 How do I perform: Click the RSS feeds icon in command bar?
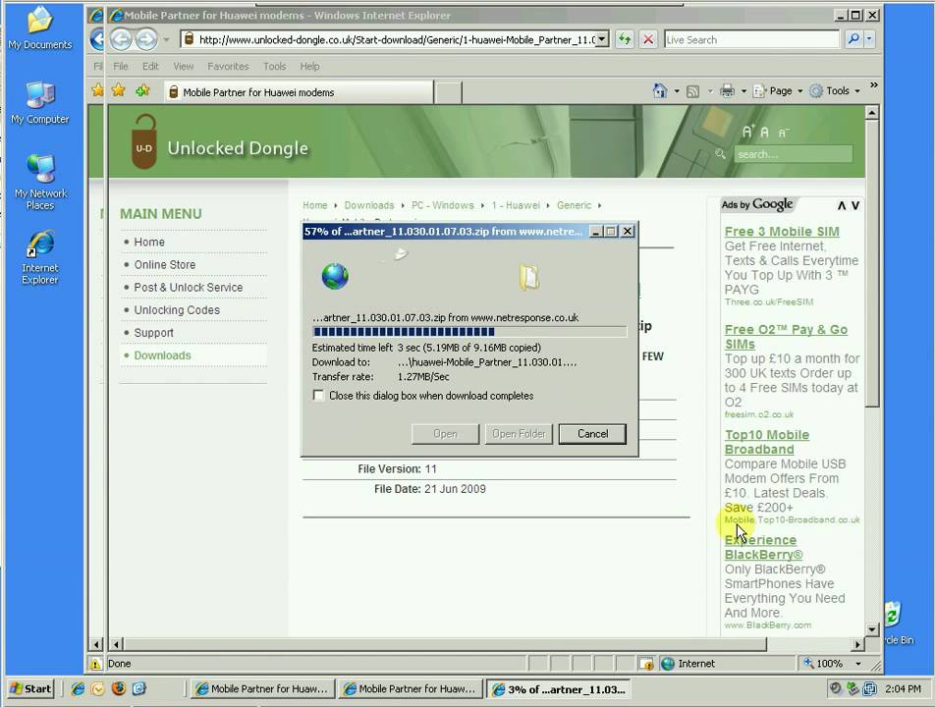pyautogui.click(x=692, y=91)
